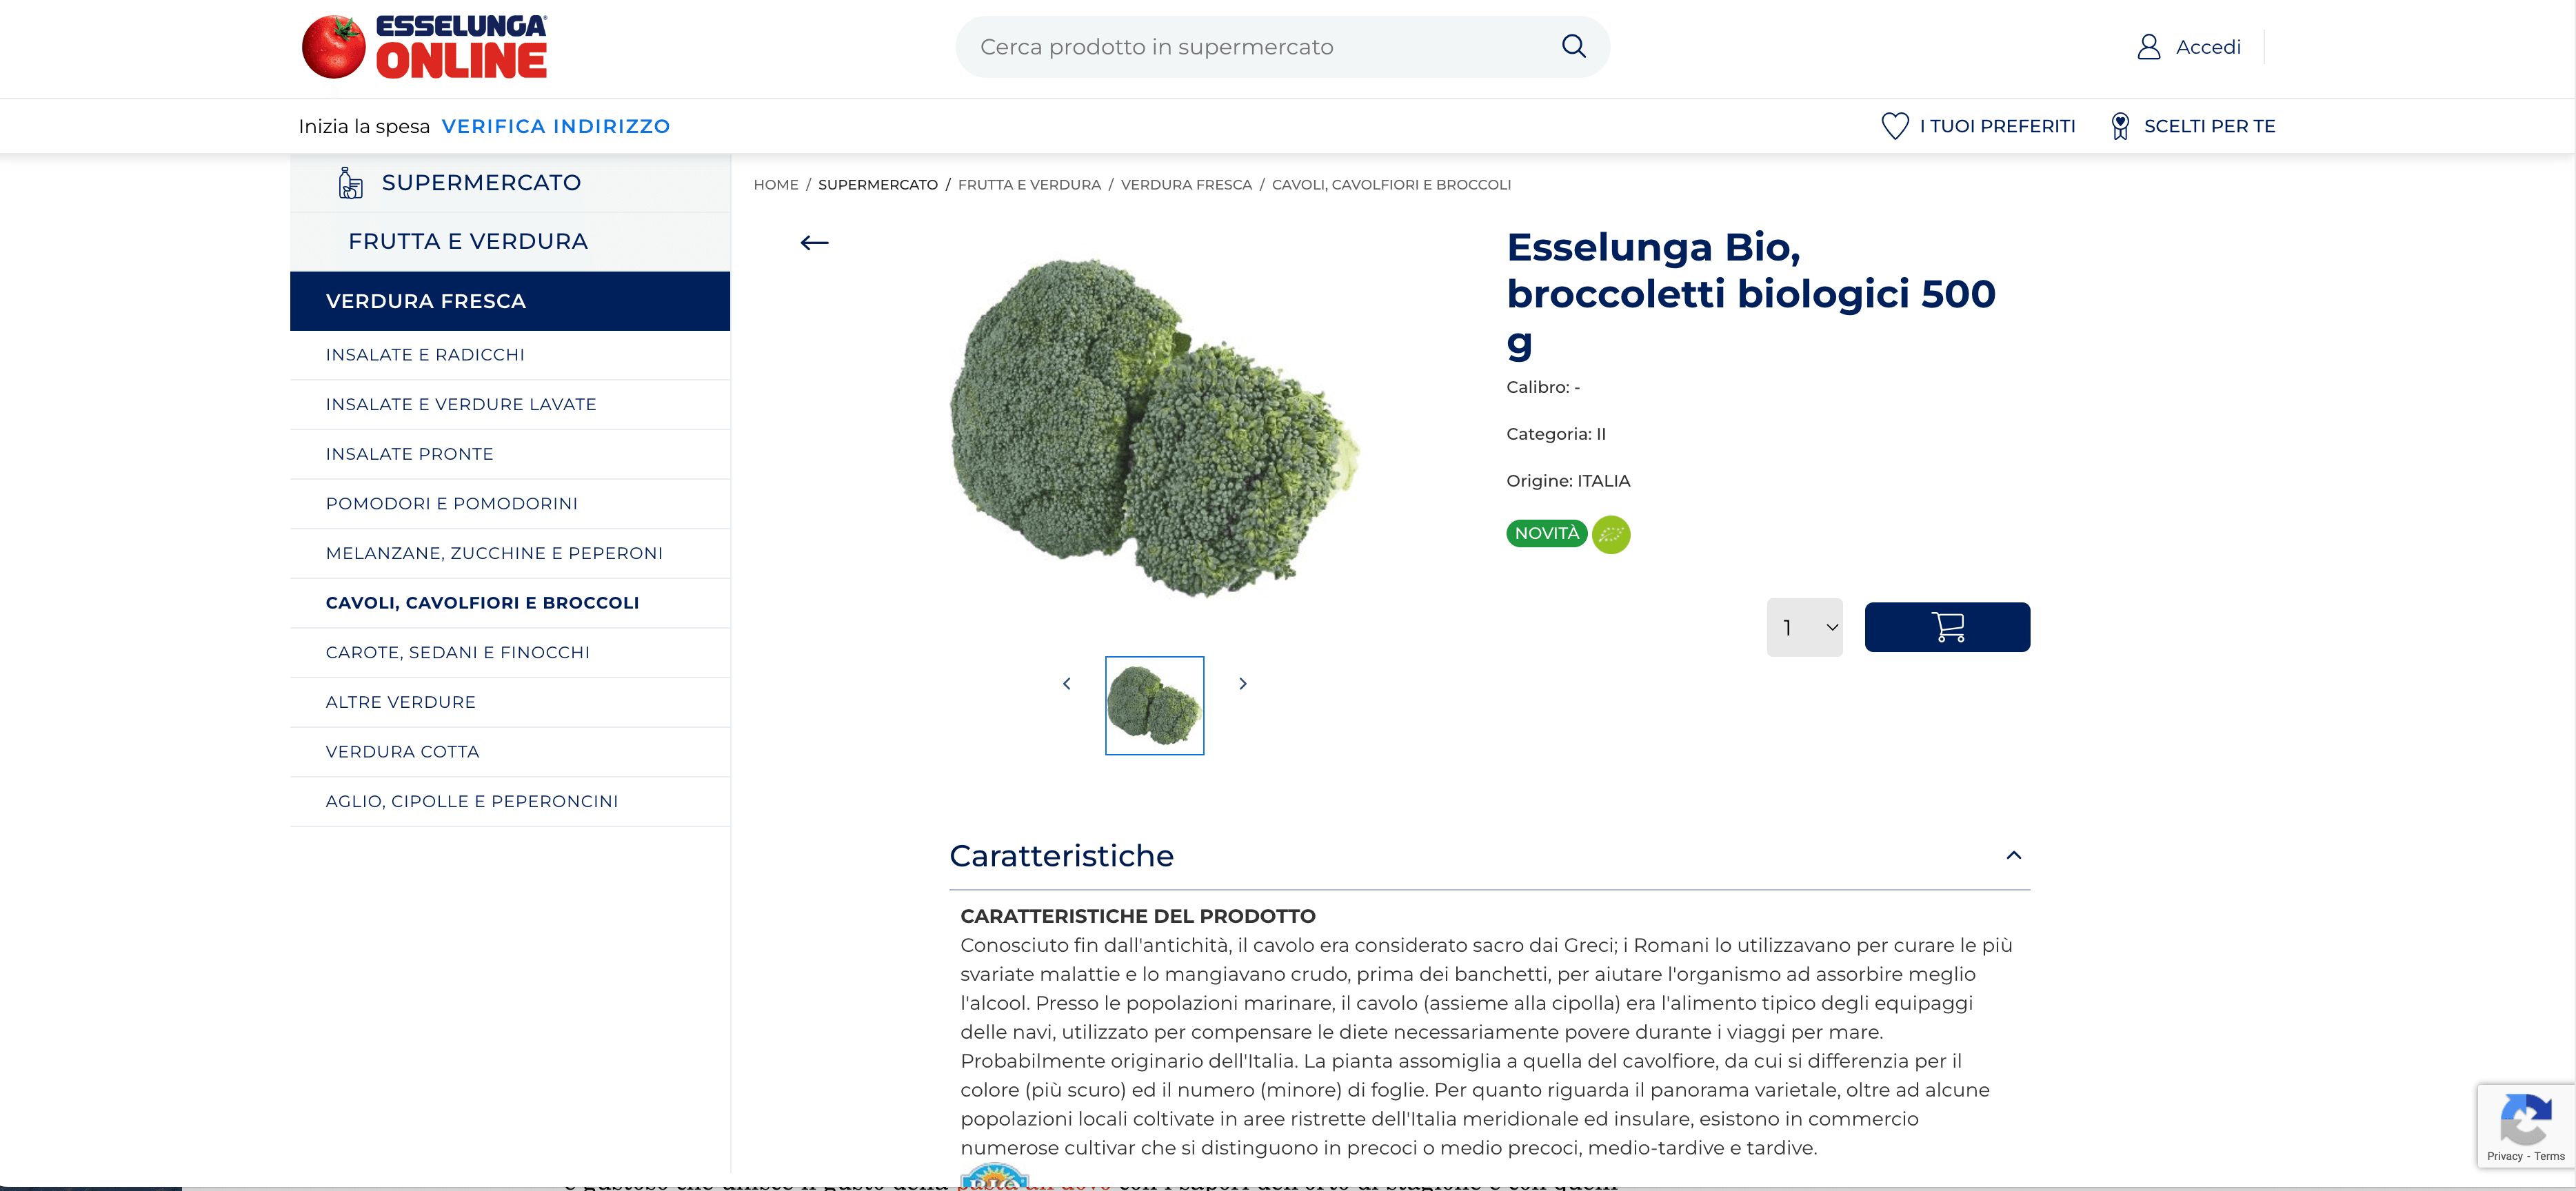Click the Verifica Indirizzo link
Screen dimensions: 2576x1191
point(555,126)
